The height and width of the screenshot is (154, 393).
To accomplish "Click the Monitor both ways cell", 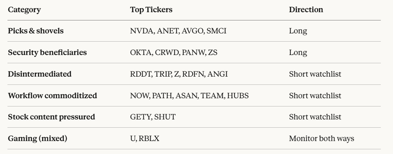I will coord(321,138).
